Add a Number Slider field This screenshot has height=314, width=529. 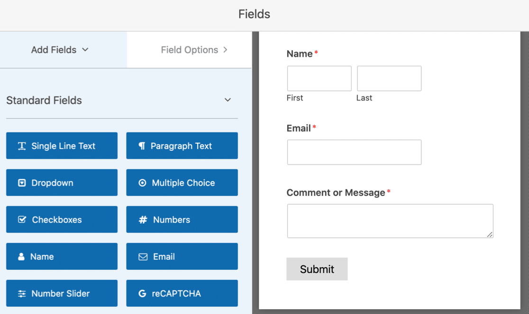click(x=62, y=293)
